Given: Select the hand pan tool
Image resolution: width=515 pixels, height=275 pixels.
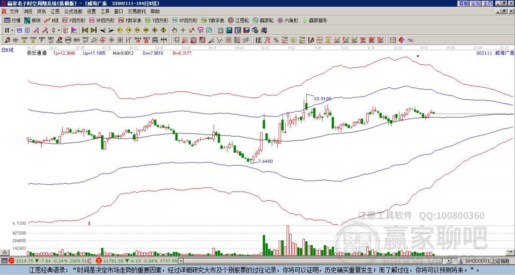Looking at the screenshot, I should [175, 30].
